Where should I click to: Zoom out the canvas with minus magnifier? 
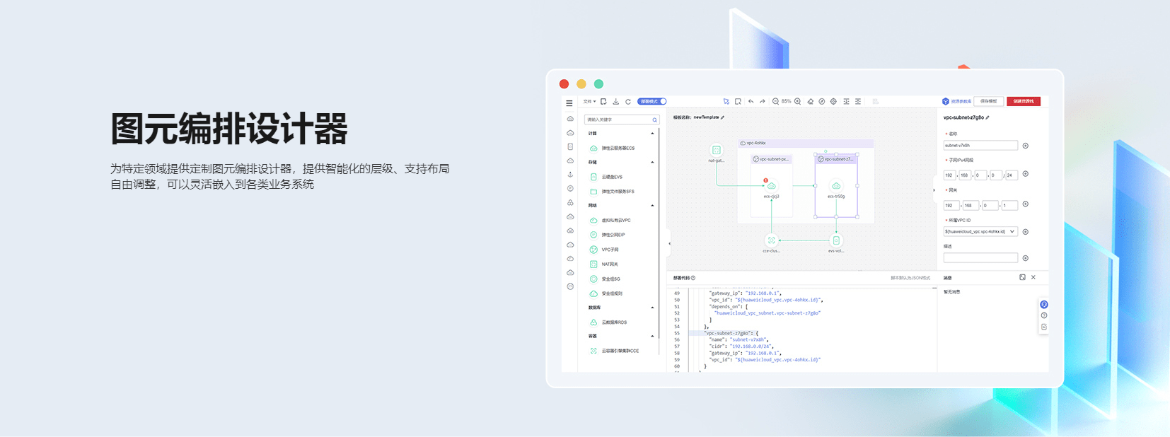pyautogui.click(x=776, y=102)
